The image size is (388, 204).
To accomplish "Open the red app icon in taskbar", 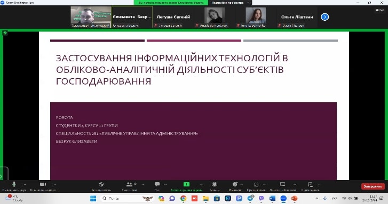I will point(194,198).
